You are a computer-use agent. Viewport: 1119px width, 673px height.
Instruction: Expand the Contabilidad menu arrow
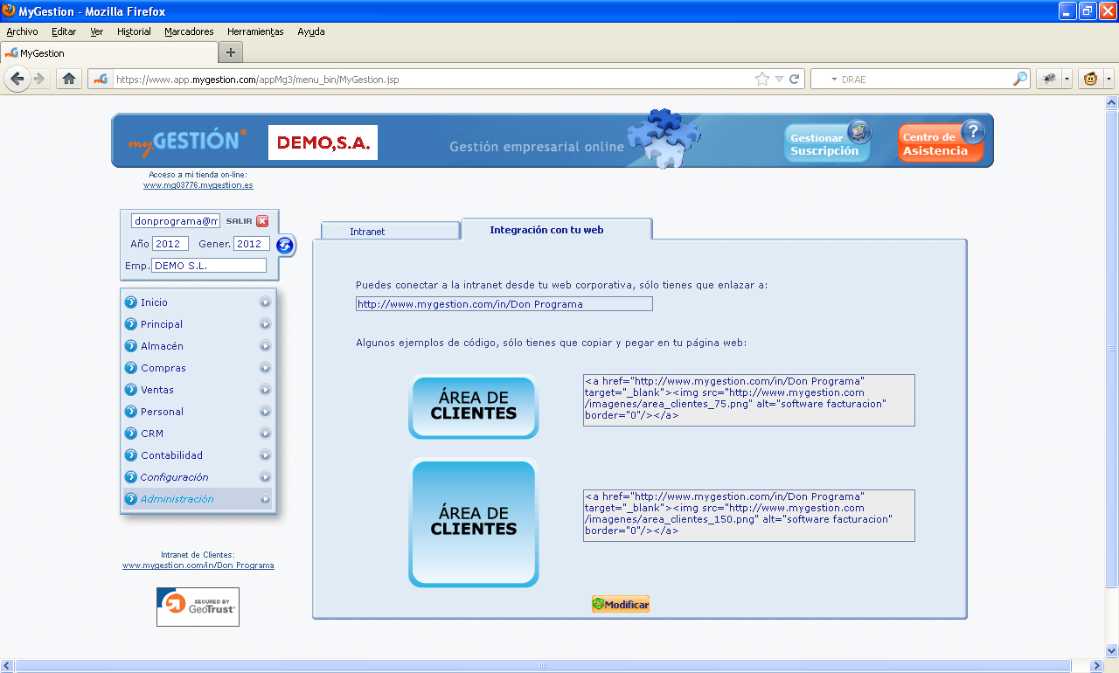pos(265,455)
